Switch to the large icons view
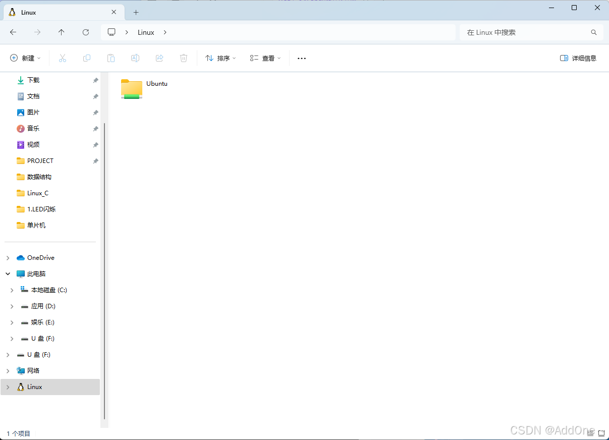609x440 pixels. [x=601, y=433]
